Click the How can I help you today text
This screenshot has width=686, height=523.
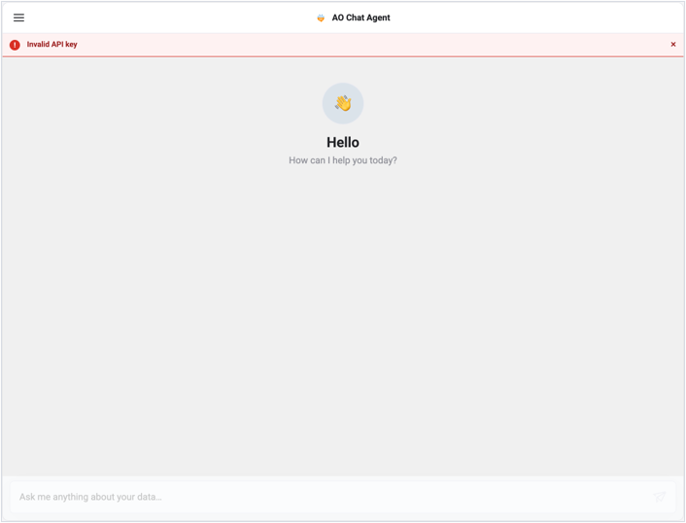tap(343, 160)
